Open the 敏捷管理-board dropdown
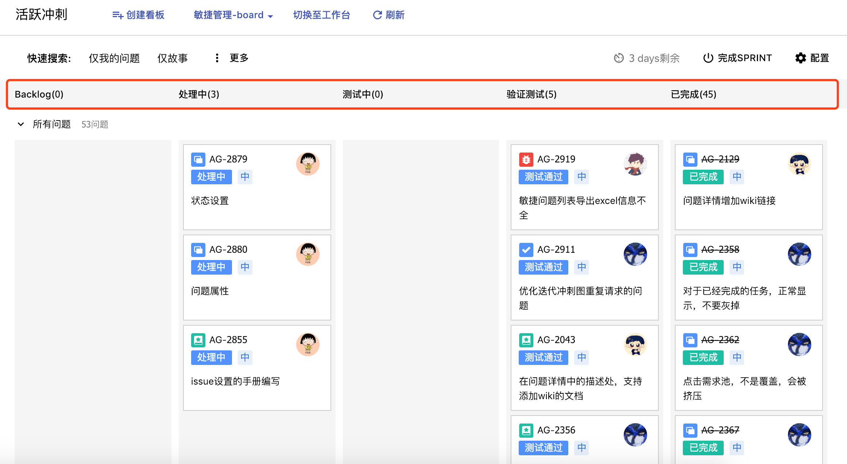Image resolution: width=847 pixels, height=464 pixels. point(233,15)
